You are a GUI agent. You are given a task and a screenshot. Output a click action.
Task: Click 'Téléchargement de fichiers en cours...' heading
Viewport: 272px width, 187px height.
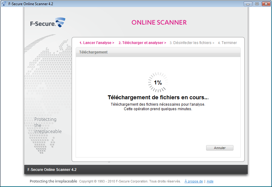tap(158, 97)
